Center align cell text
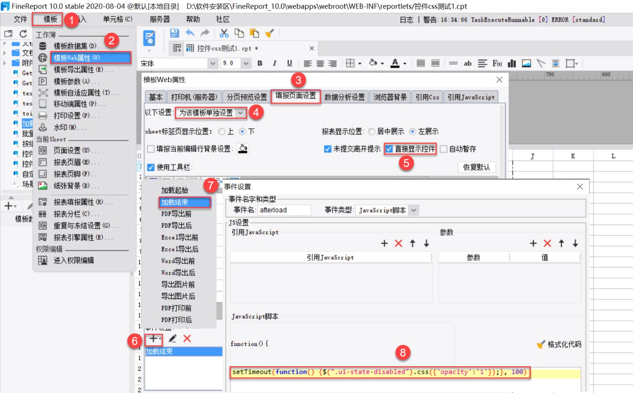This screenshot has height=393, width=633. pyautogui.click(x=320, y=63)
